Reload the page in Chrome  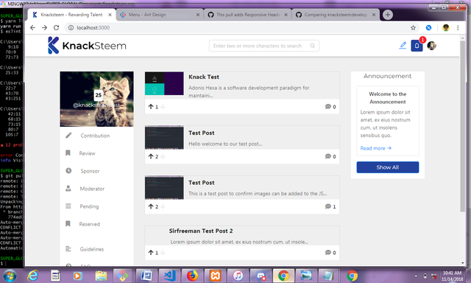(x=56, y=28)
